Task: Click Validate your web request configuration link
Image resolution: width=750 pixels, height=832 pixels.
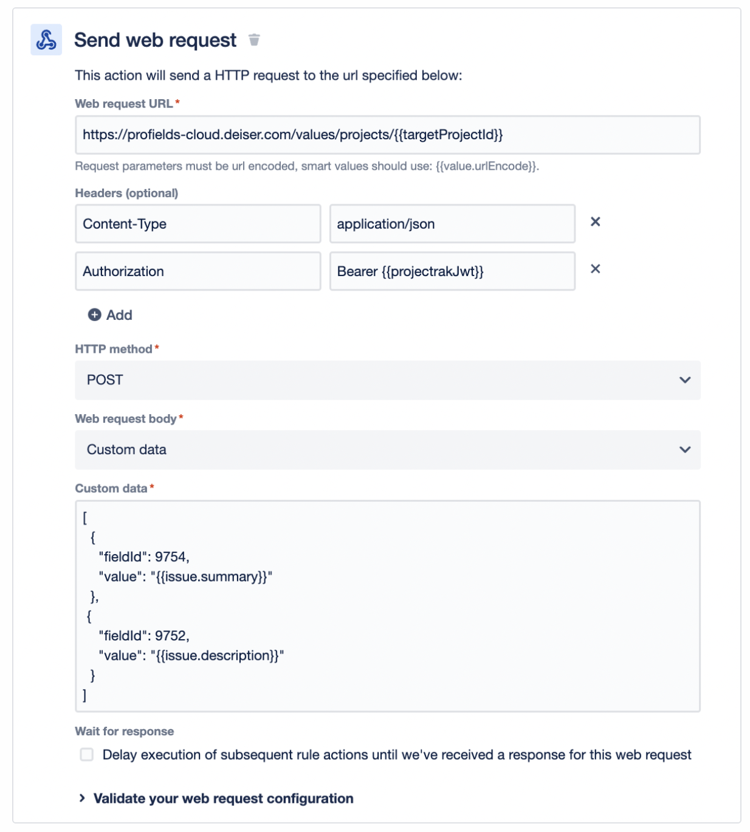Action: [x=223, y=799]
